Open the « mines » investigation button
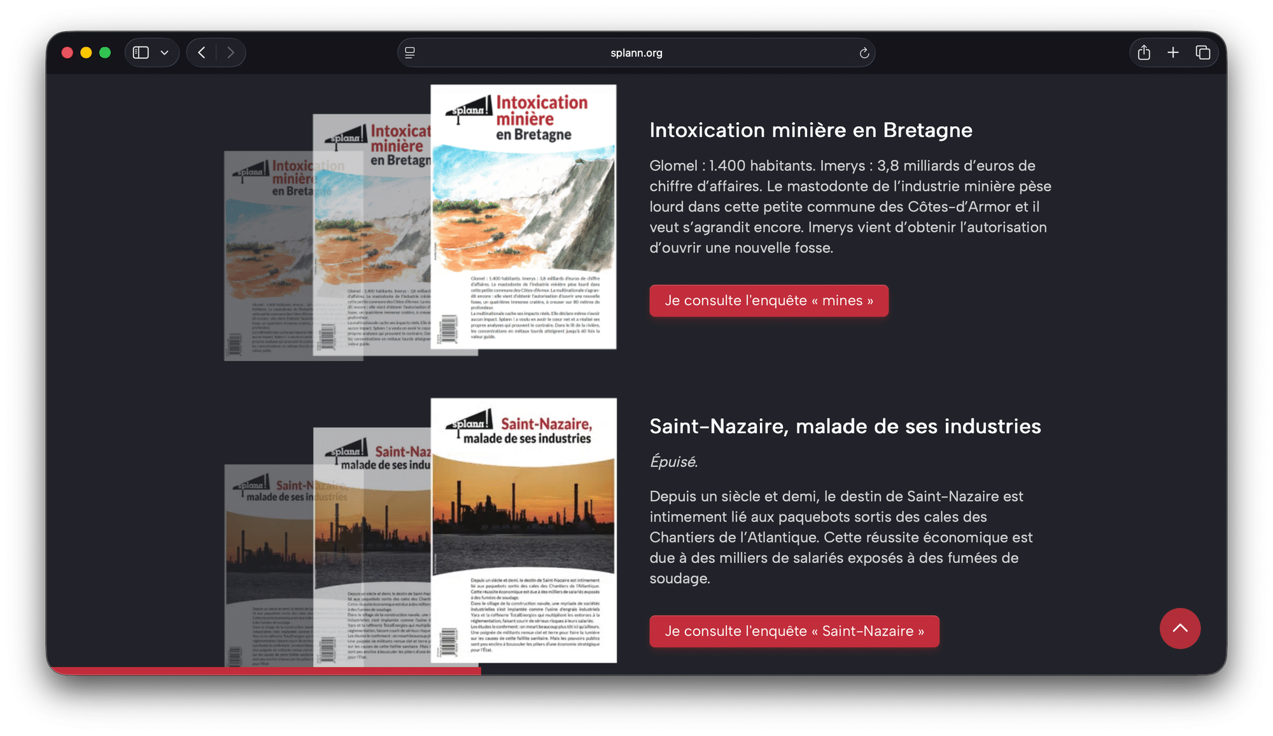The height and width of the screenshot is (736, 1273). point(769,301)
